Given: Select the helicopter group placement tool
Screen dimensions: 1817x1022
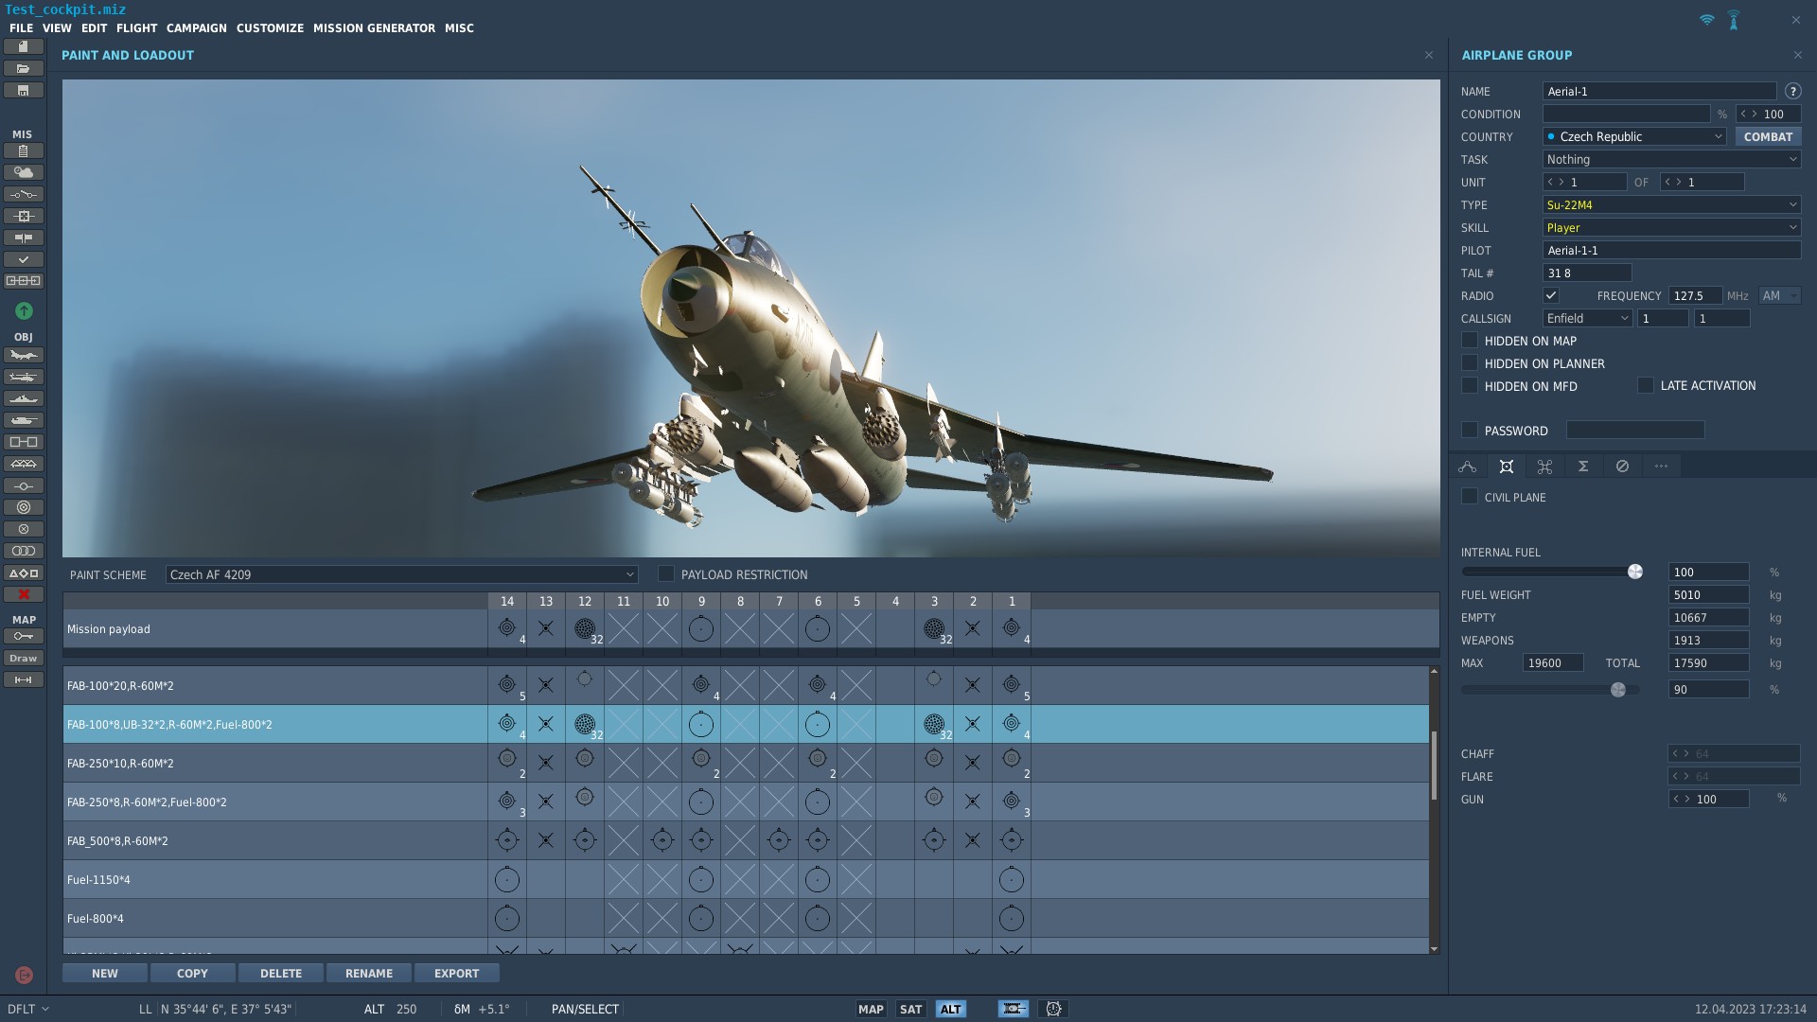Looking at the screenshot, I should [x=24, y=378].
